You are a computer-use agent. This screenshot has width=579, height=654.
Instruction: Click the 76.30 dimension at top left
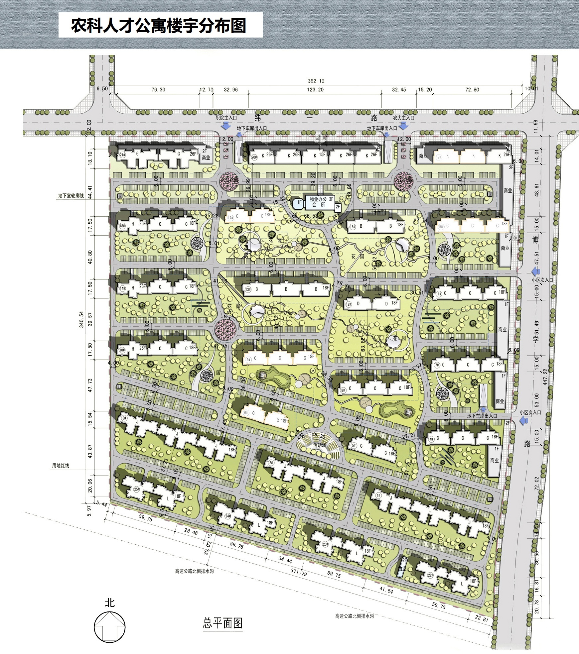coord(158,90)
